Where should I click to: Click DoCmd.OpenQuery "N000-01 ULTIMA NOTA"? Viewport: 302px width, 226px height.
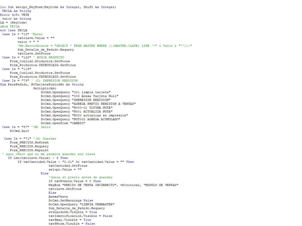77,108
